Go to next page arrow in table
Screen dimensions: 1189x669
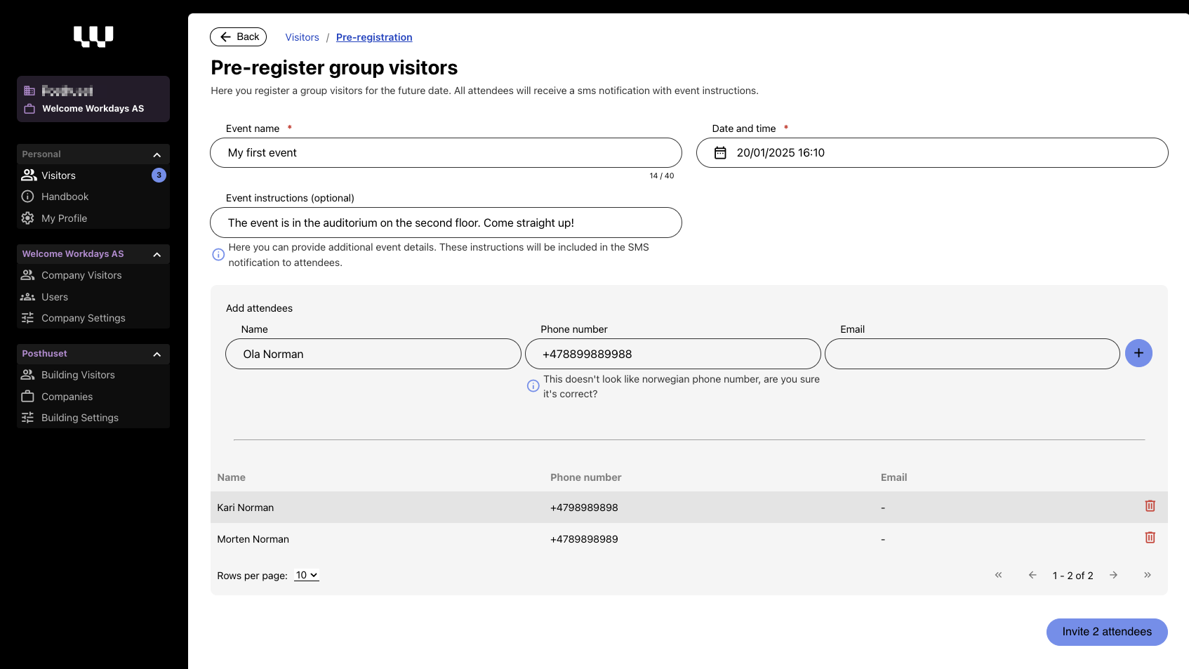[1113, 575]
